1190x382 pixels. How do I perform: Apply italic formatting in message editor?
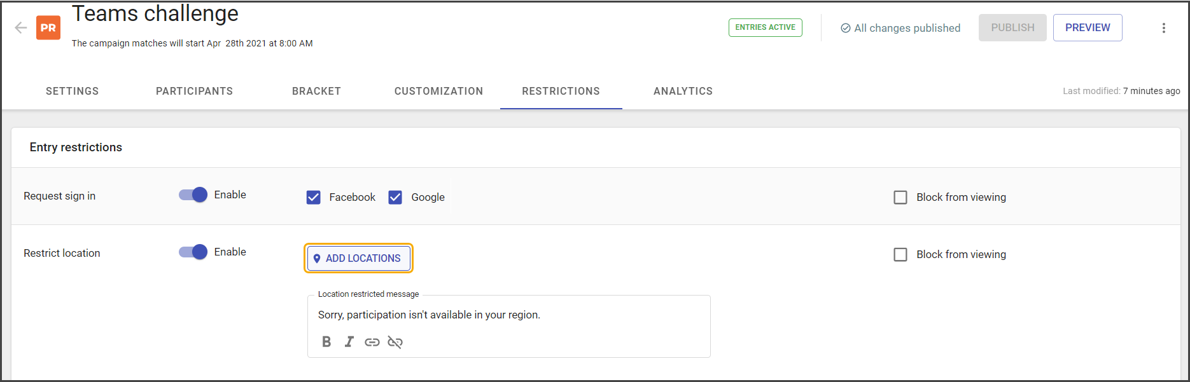(349, 342)
